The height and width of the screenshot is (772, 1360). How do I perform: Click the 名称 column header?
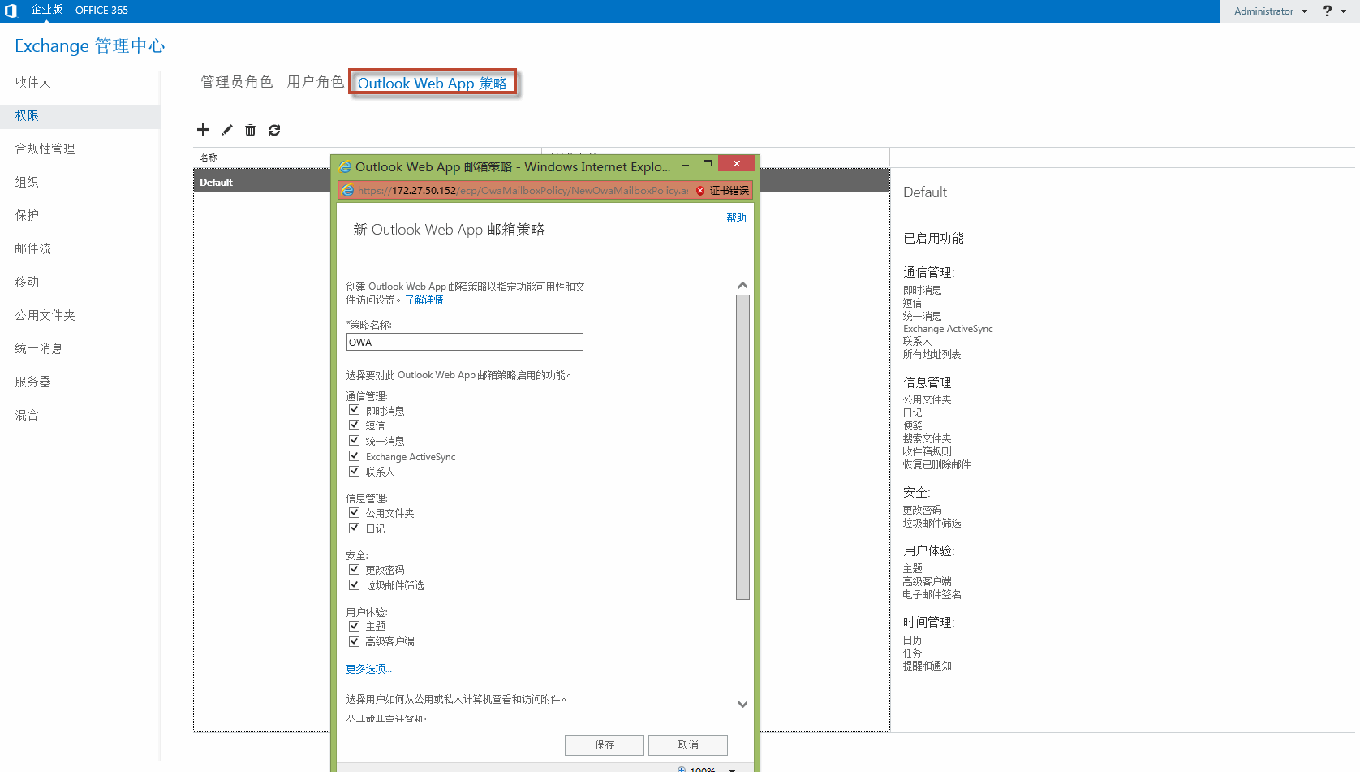[x=209, y=157]
